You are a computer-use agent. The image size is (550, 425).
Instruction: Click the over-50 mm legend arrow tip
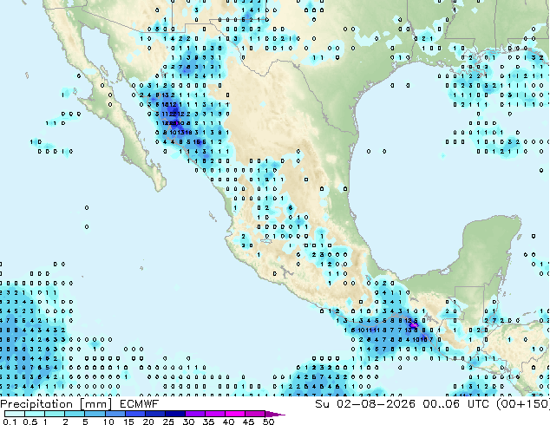click(x=275, y=414)
